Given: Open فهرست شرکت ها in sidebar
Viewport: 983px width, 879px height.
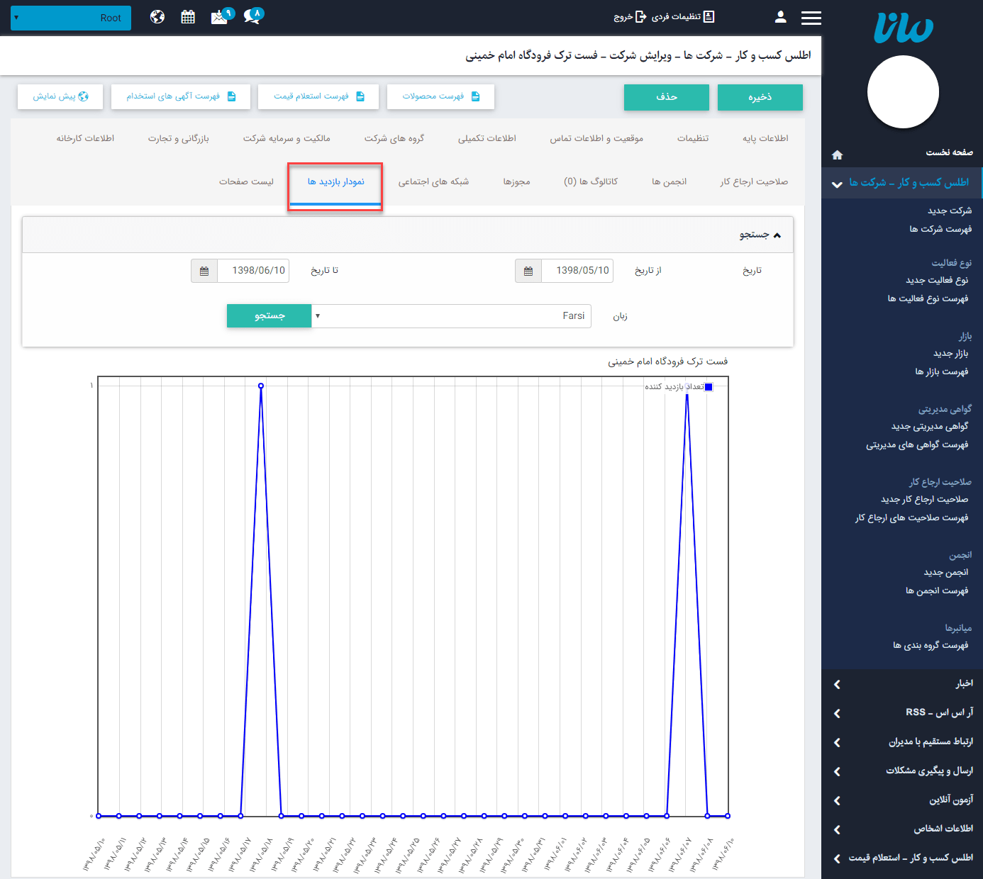Looking at the screenshot, I should point(940,229).
